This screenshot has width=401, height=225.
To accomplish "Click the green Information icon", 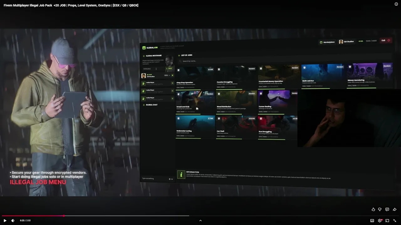I will click(x=181, y=174).
